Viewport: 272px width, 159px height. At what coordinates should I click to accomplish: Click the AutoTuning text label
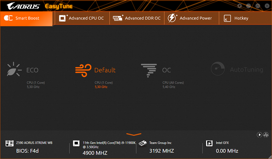coord(246,70)
